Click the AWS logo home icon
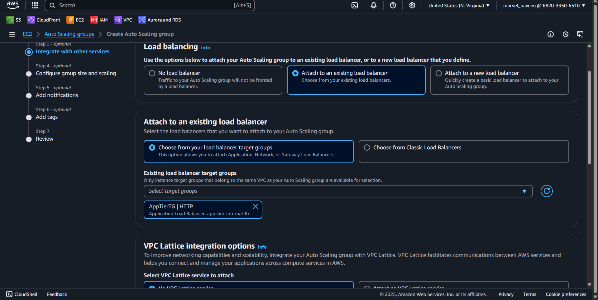The height and width of the screenshot is (300, 598). coord(12,5)
